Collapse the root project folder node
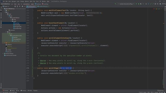This screenshot has height=93, width=166. point(3,9)
